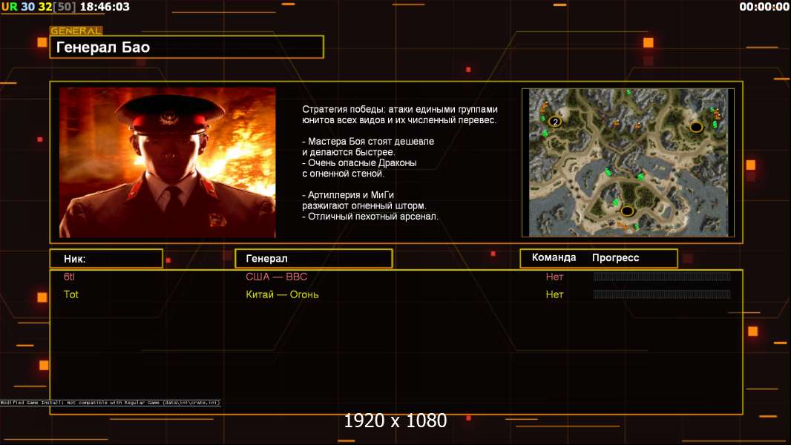Select the empty start position in map's upper right
The height and width of the screenshot is (445, 791).
pyautogui.click(x=696, y=127)
